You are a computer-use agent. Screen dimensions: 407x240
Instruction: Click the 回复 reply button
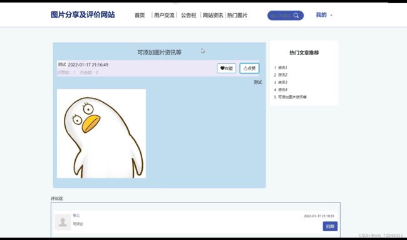point(330,226)
